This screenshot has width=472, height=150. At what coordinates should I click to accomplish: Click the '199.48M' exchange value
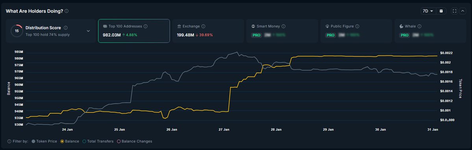185,35
